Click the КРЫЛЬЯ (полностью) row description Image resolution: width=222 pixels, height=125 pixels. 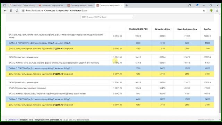tap(27, 88)
